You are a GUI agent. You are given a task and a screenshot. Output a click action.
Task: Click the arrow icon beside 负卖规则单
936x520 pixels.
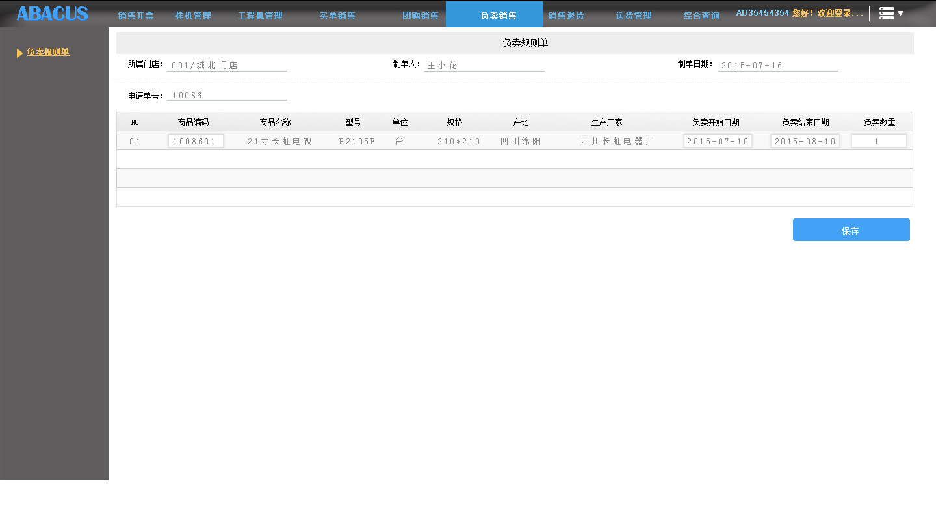click(x=19, y=53)
